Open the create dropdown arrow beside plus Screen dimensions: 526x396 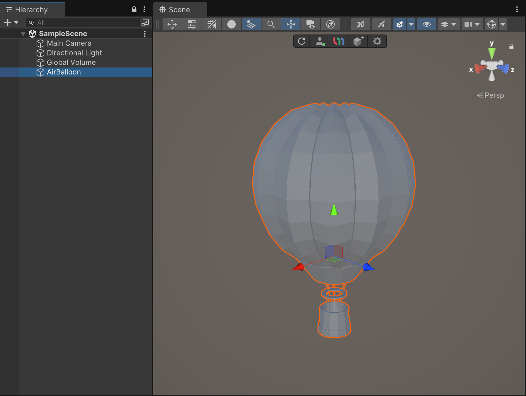(16, 22)
